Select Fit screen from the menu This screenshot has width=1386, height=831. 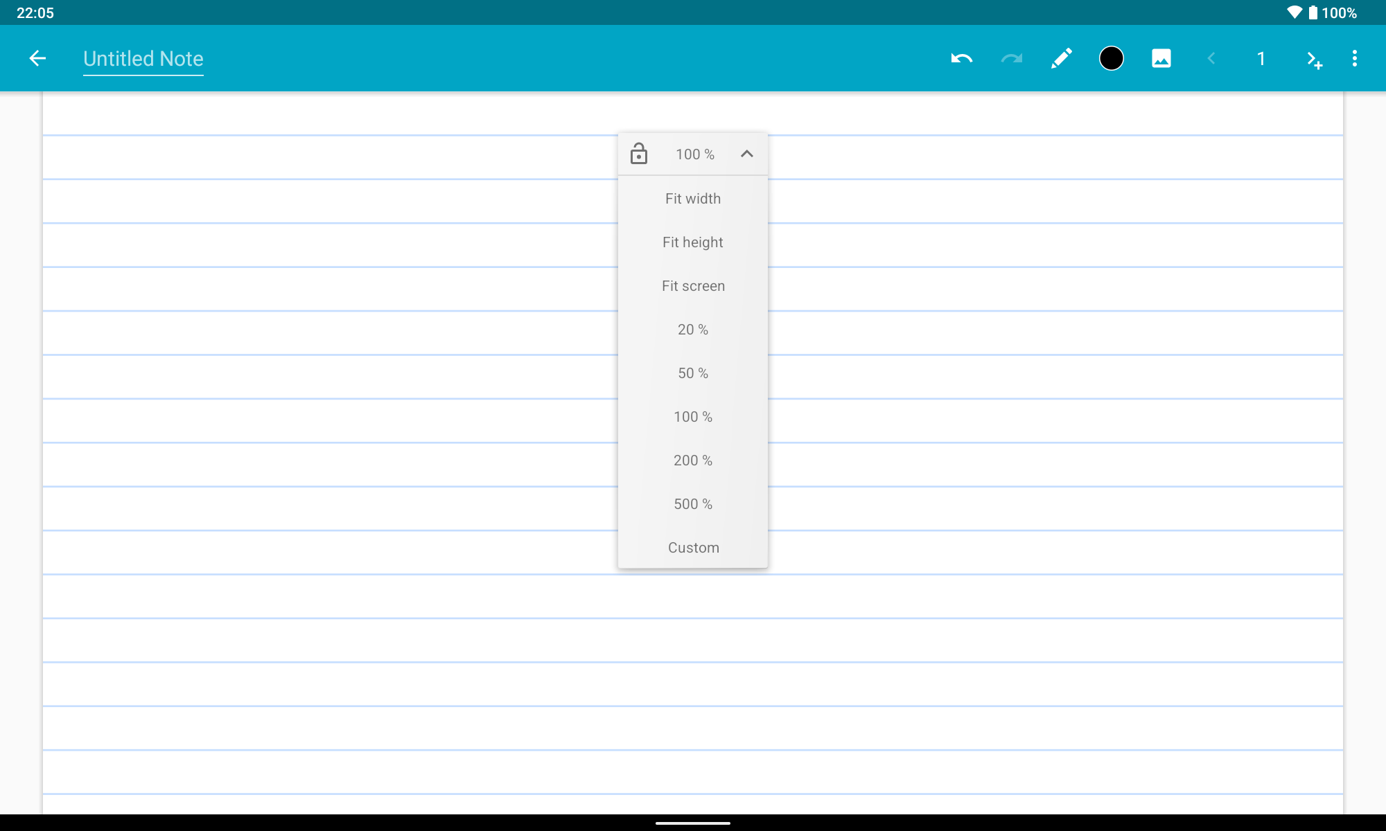(692, 285)
